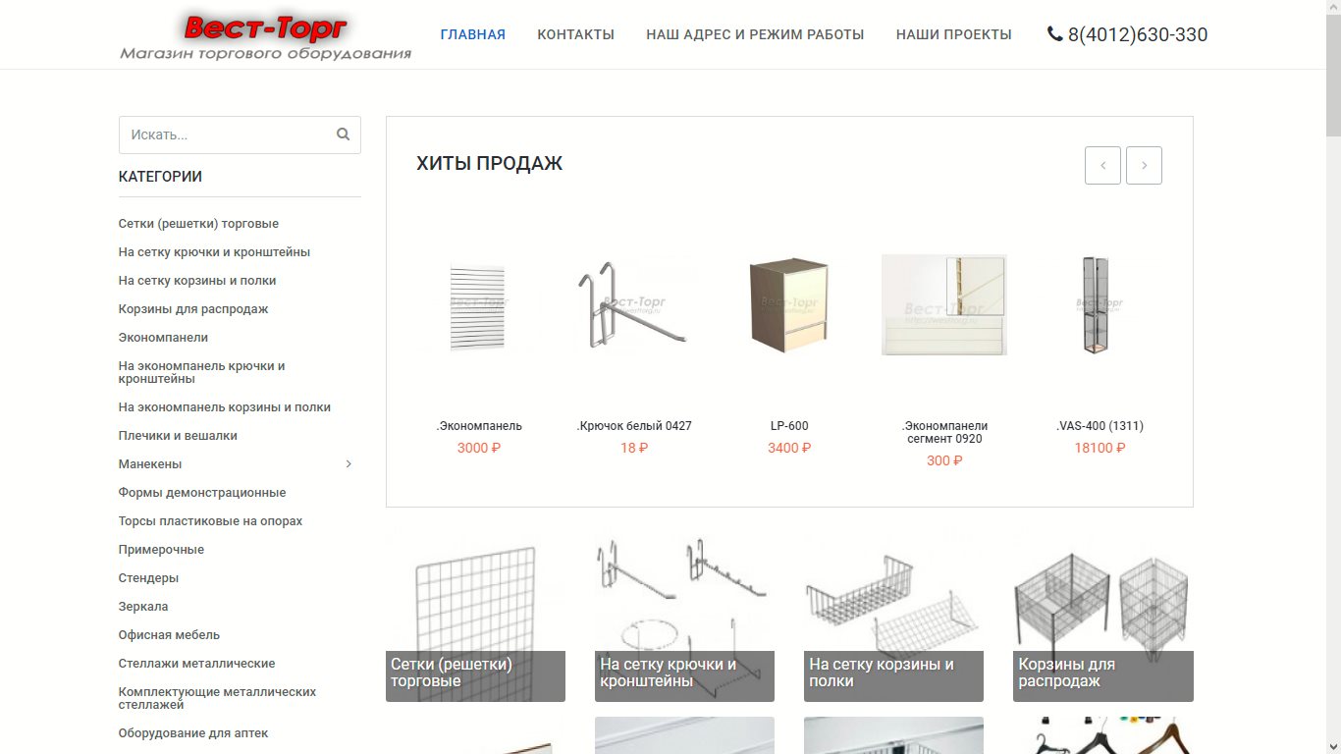Click the phone icon beside 8(4012)630-330
1341x754 pixels.
pos(1055,34)
